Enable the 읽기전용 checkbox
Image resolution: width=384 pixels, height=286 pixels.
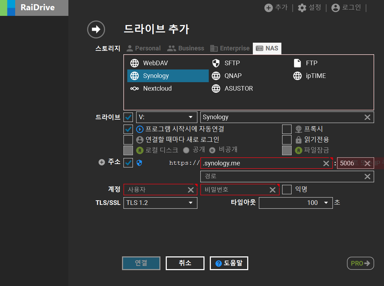(x=287, y=140)
